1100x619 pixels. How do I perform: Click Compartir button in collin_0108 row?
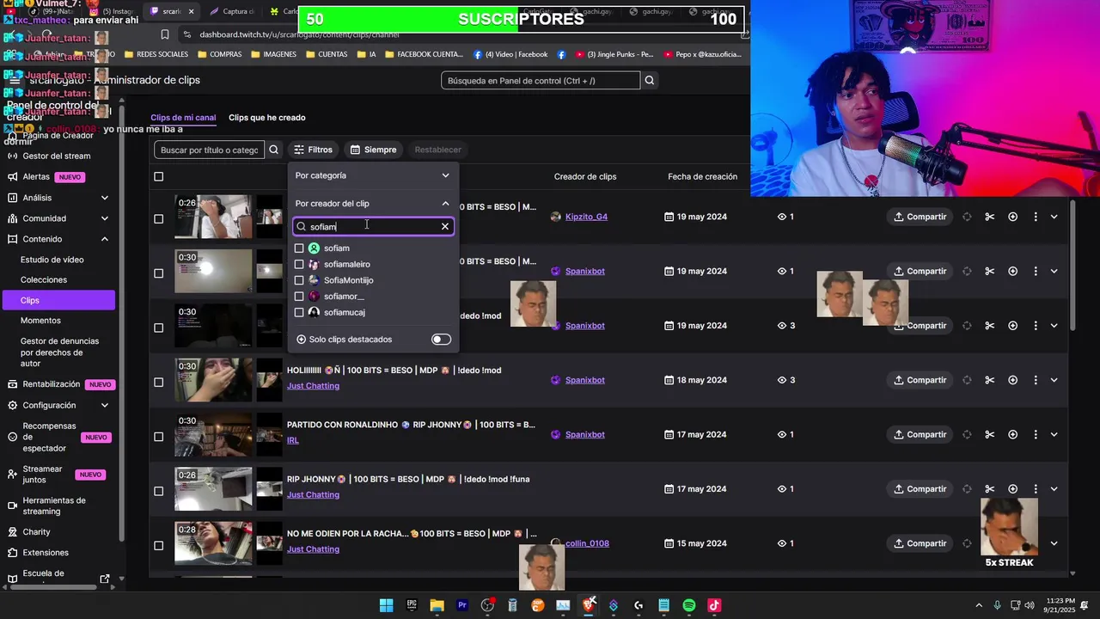[x=920, y=543]
